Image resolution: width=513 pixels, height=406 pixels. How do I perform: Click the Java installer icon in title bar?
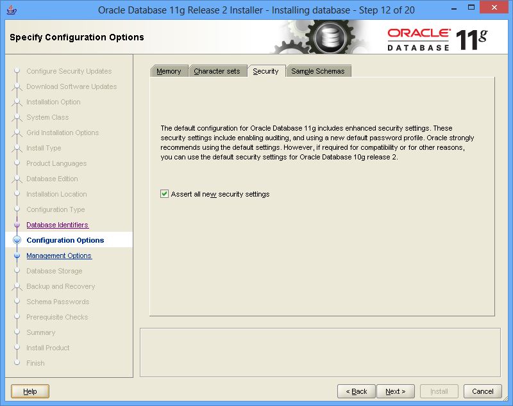(x=12, y=10)
